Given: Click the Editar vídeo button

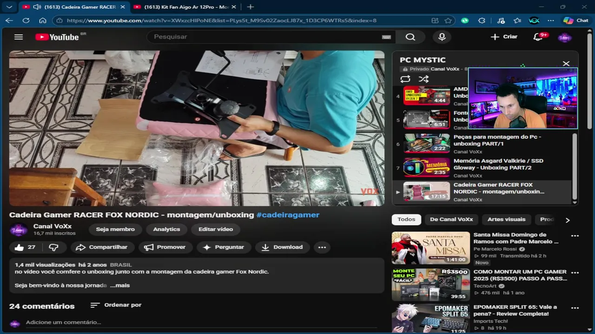Looking at the screenshot, I should click(216, 229).
